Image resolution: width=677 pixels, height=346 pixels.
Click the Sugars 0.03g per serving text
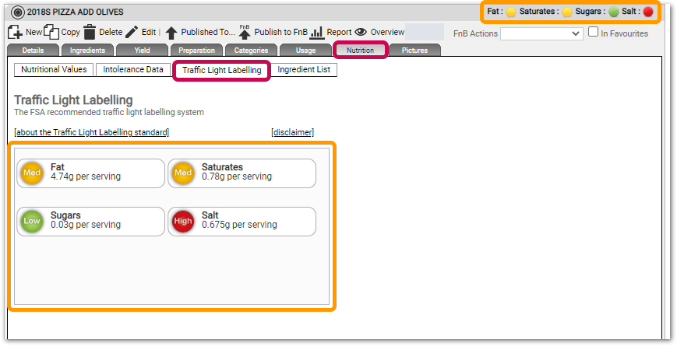[x=86, y=220]
